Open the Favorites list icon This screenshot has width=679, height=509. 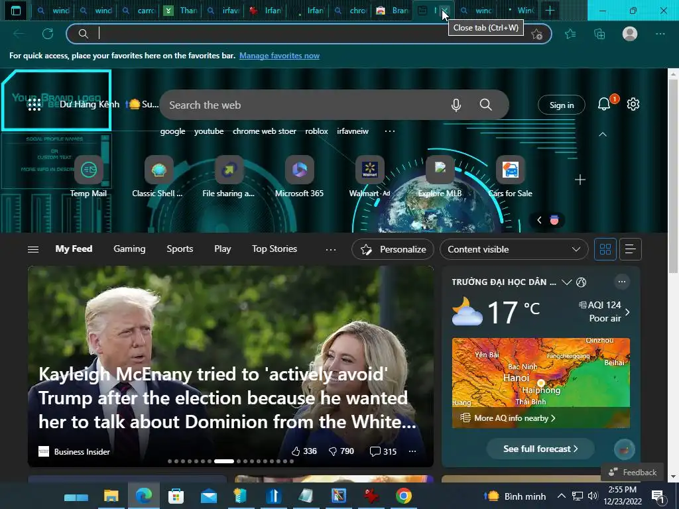click(x=570, y=34)
